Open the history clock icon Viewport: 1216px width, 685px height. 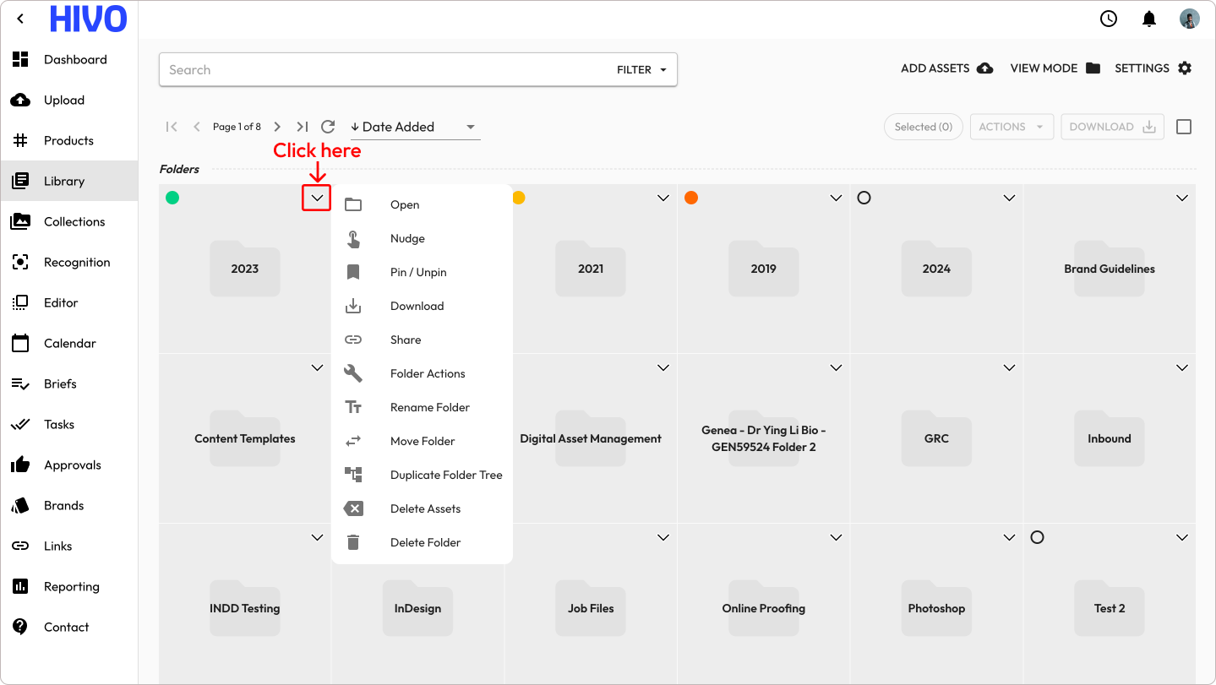[1109, 19]
